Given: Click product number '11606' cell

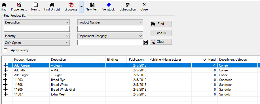Looking at the screenshot, I should (31, 85).
